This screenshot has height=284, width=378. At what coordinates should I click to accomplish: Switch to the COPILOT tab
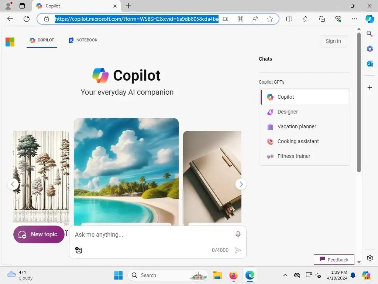coord(42,40)
